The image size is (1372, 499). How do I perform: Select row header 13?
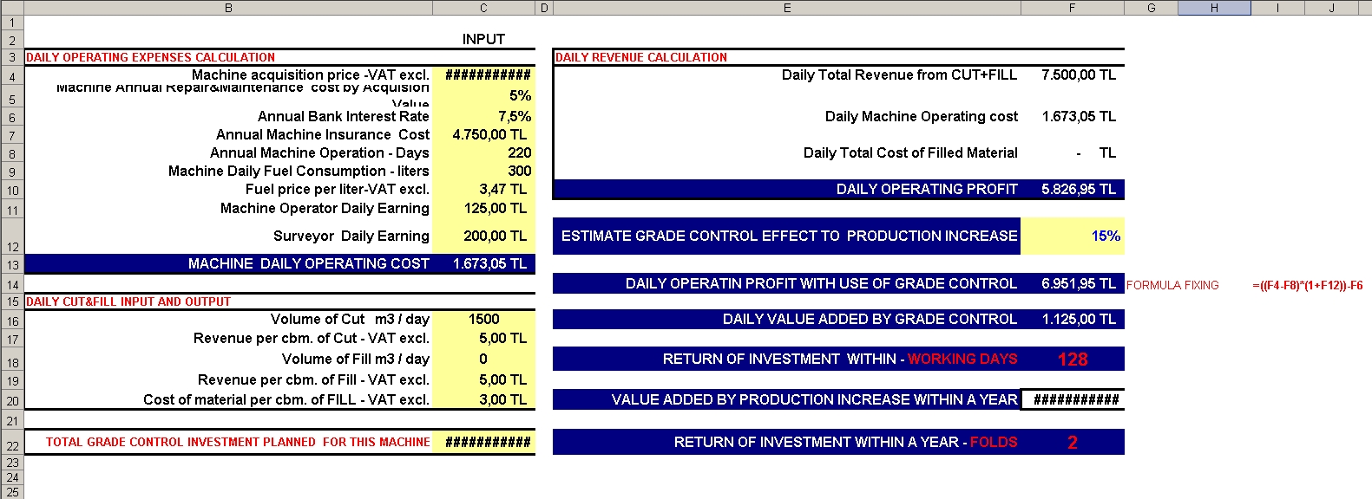[12, 264]
